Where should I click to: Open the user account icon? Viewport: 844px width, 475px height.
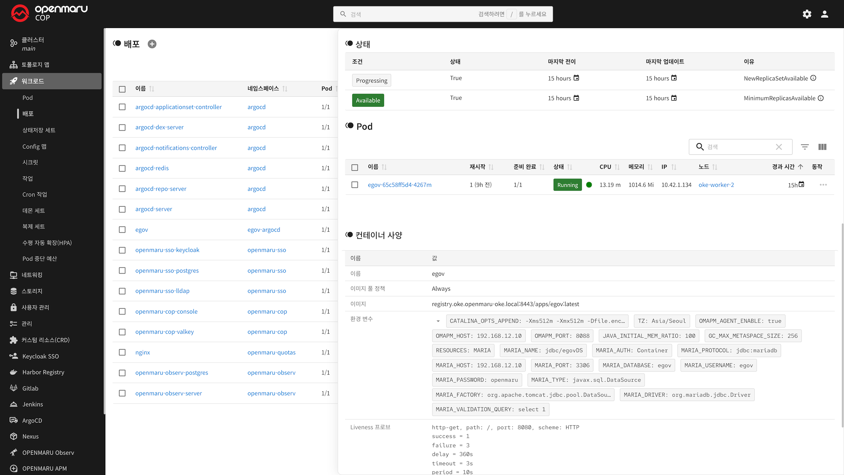pyautogui.click(x=825, y=14)
